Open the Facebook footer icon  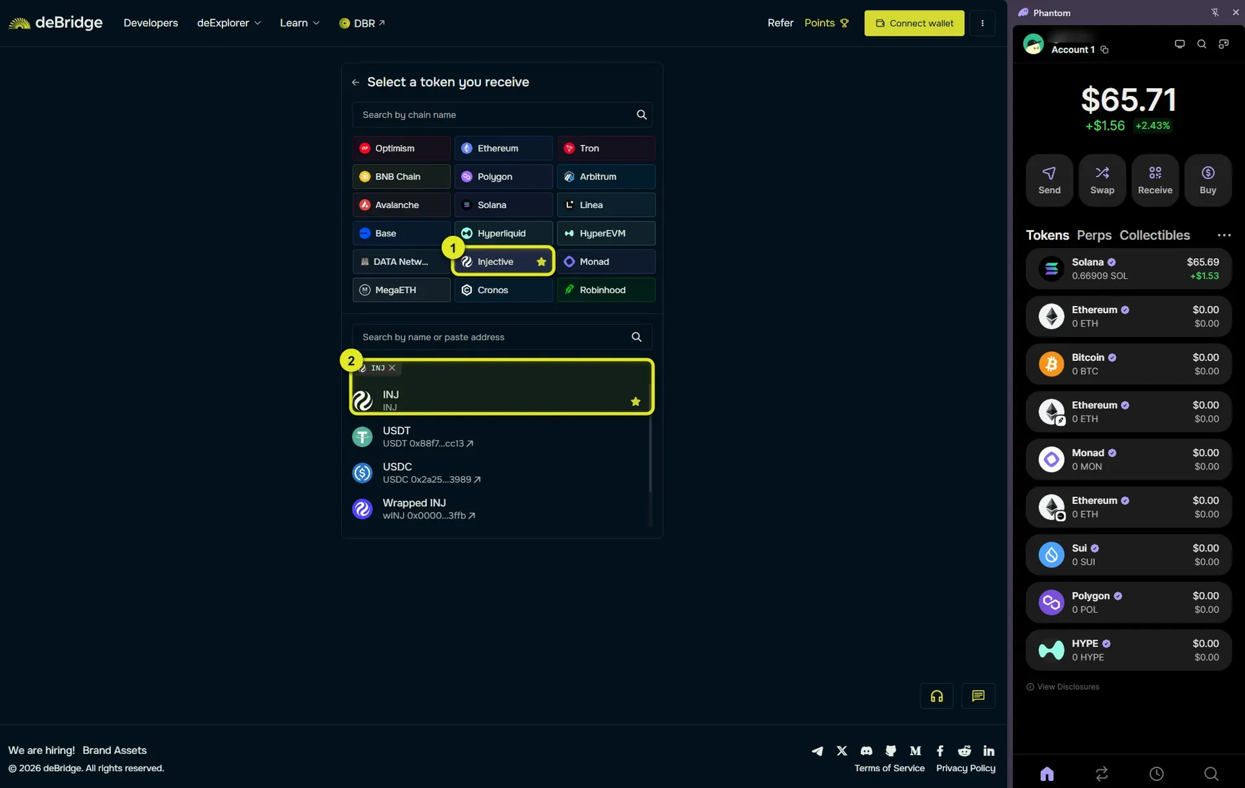pos(940,750)
